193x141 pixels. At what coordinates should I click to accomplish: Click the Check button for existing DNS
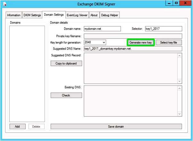pyautogui.click(x=66, y=95)
